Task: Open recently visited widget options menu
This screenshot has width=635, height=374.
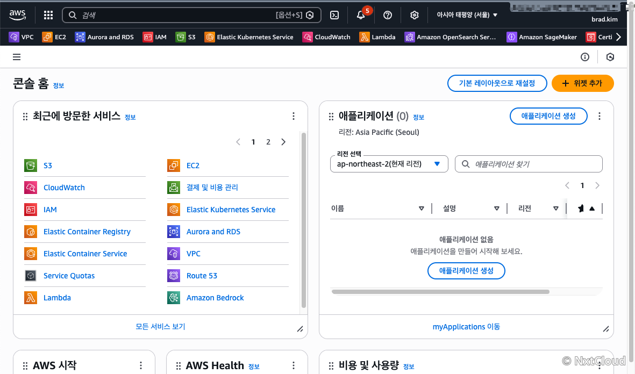Action: [294, 116]
